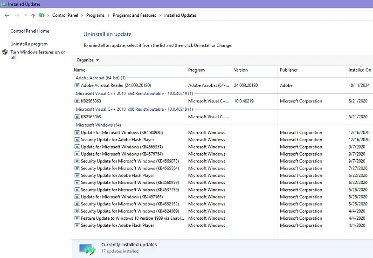
Task: Open the Uninstall a program link
Action: click(29, 44)
